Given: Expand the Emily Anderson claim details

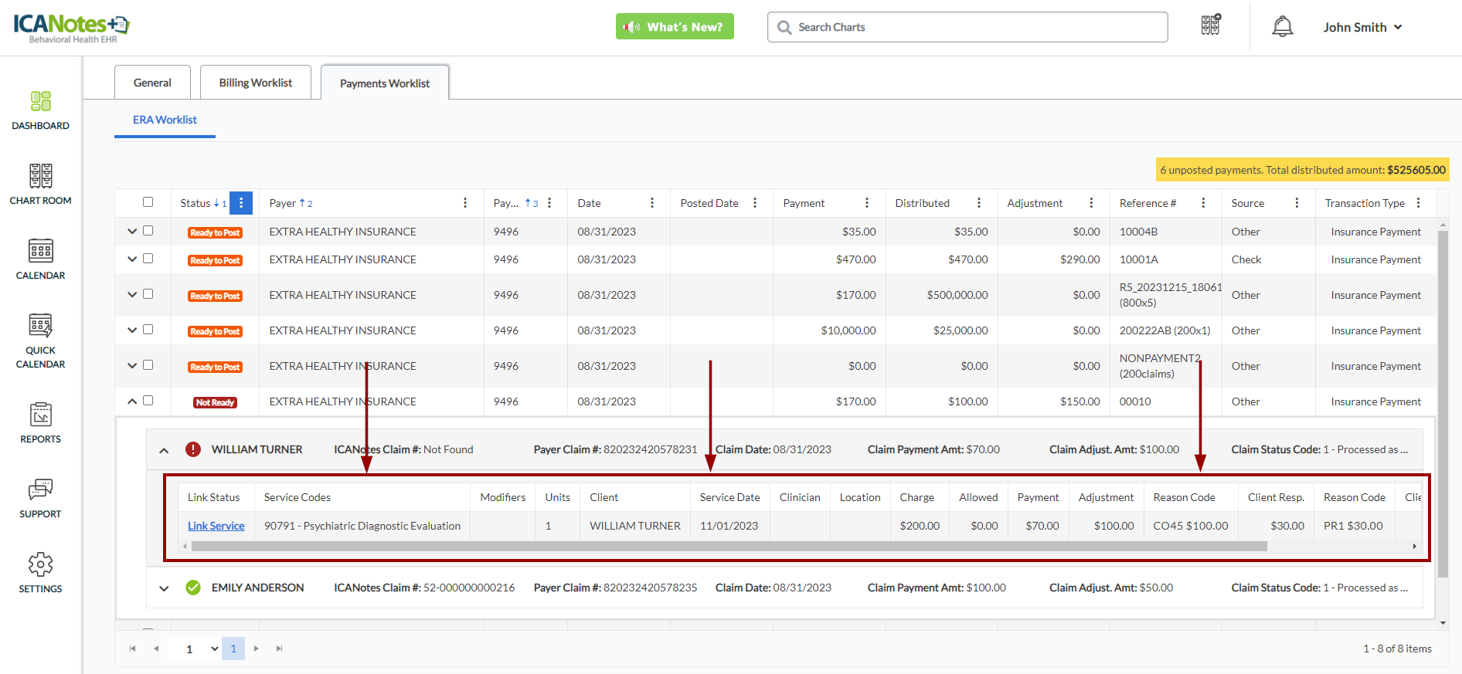Looking at the screenshot, I should [x=164, y=588].
